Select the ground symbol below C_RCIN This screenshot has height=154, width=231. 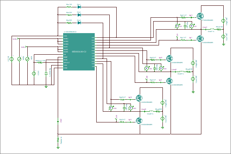click(46, 87)
